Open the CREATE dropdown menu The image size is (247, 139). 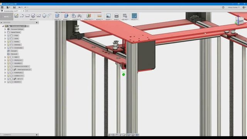click(x=58, y=19)
